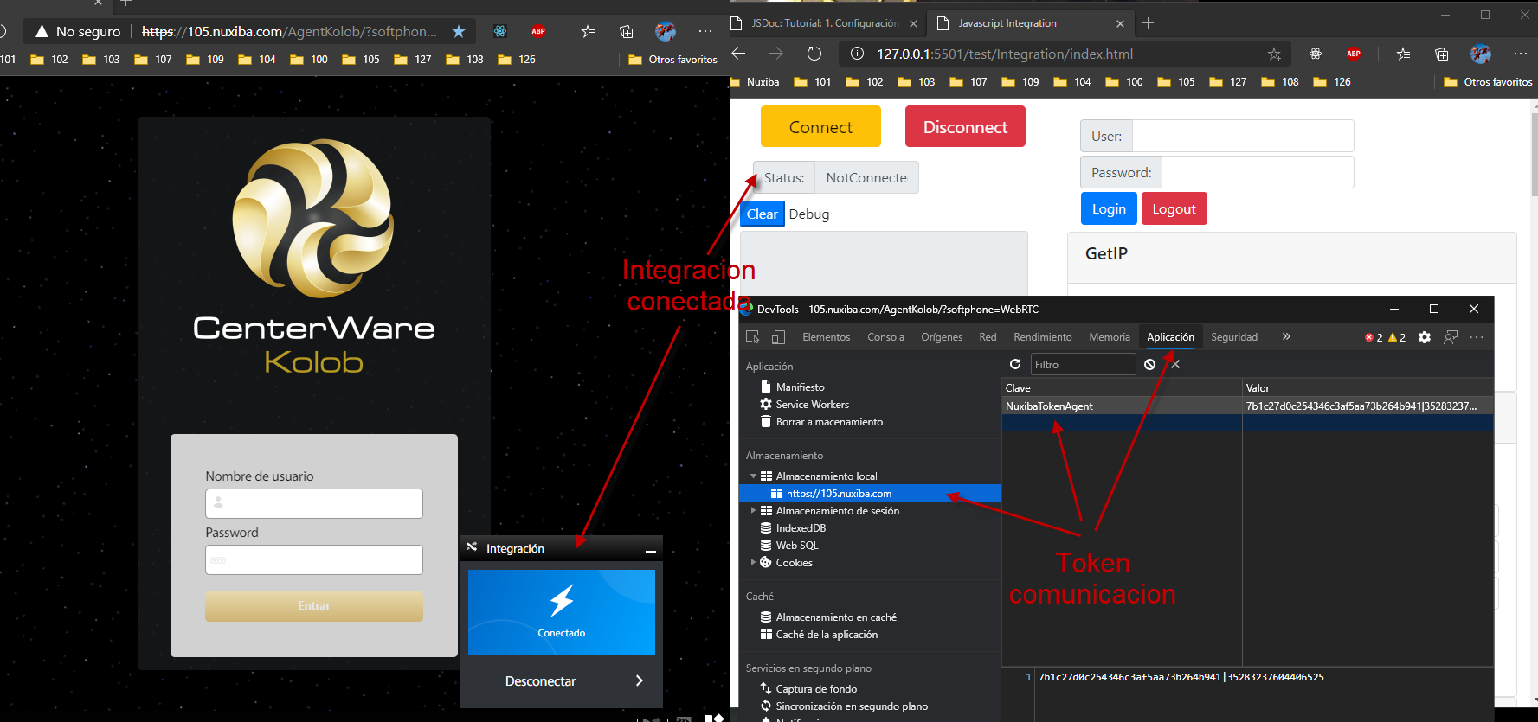Viewport: 1538px width, 722px height.
Task: Click the red Logout button
Action: (x=1174, y=208)
